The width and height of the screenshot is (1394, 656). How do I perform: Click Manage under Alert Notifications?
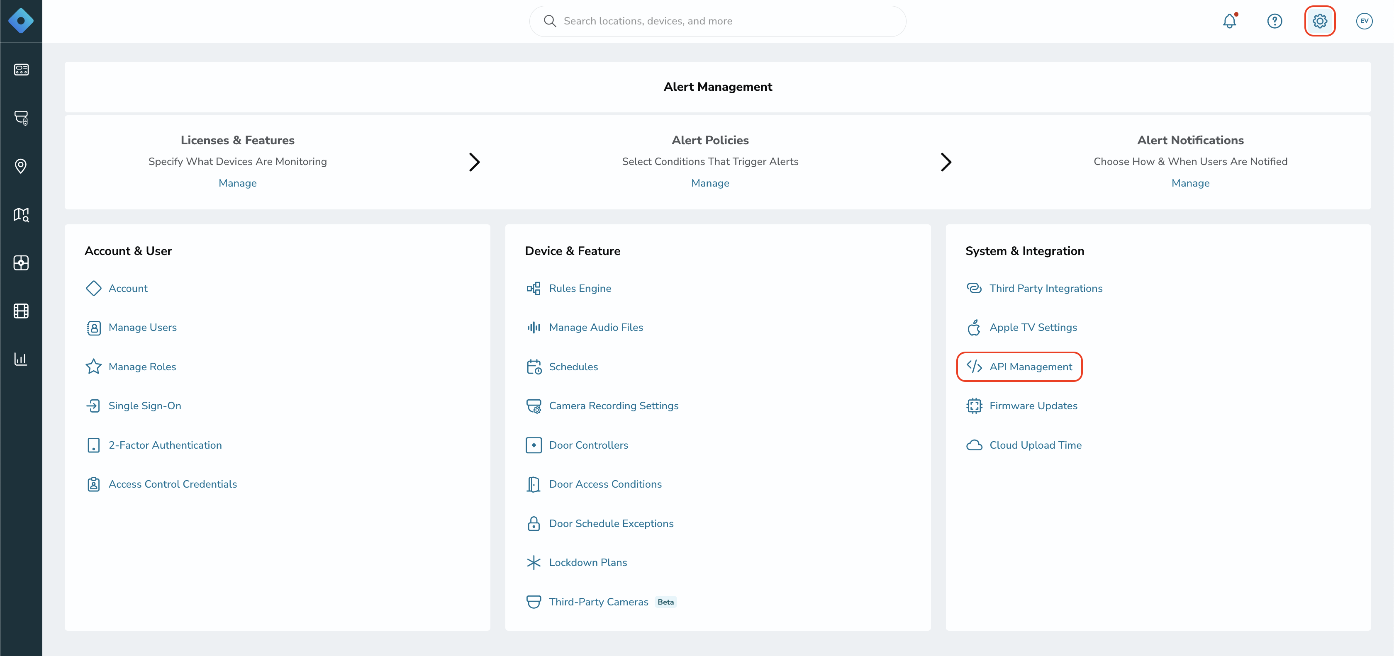[x=1190, y=183]
